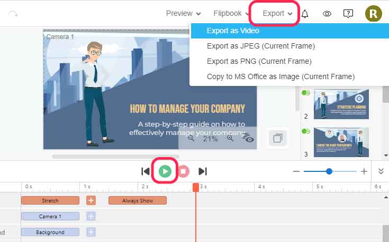Skip to the end of the timeline

[202, 171]
